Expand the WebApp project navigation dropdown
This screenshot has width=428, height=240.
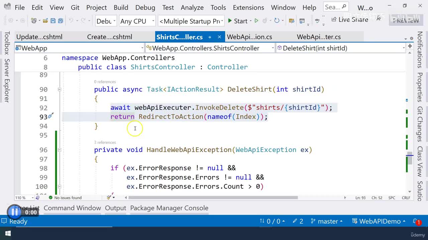(x=79, y=48)
